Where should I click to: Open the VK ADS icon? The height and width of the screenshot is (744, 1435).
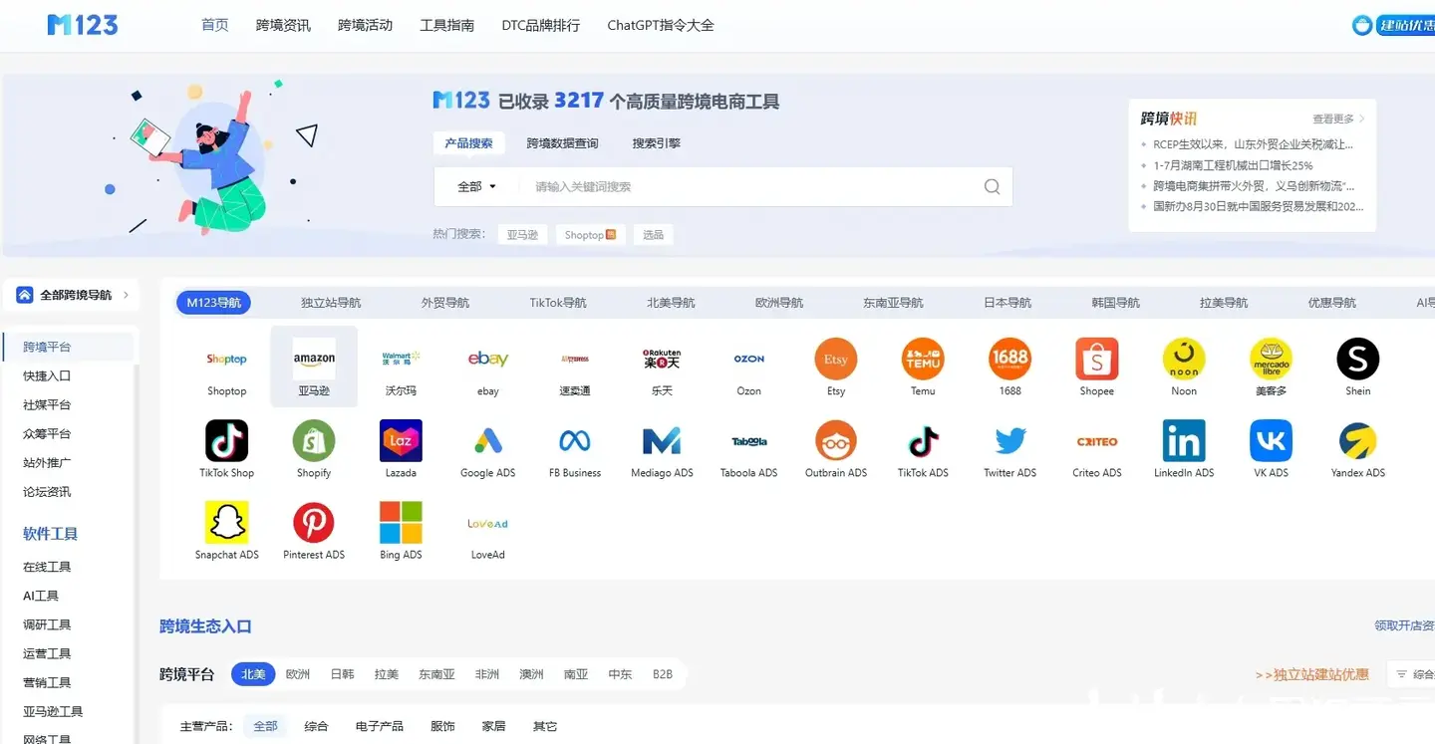tap(1272, 441)
